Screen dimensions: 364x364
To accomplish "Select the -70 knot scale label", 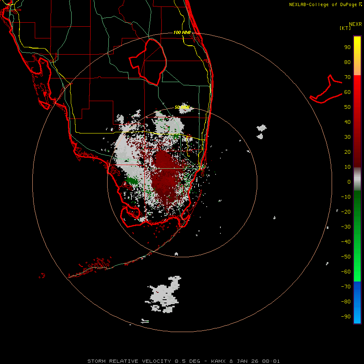I will tap(346, 287).
